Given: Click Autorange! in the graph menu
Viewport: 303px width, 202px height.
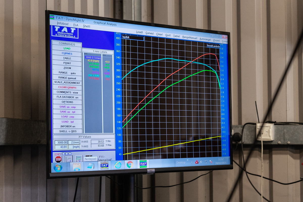Looking at the screenshot, I should click(205, 39).
